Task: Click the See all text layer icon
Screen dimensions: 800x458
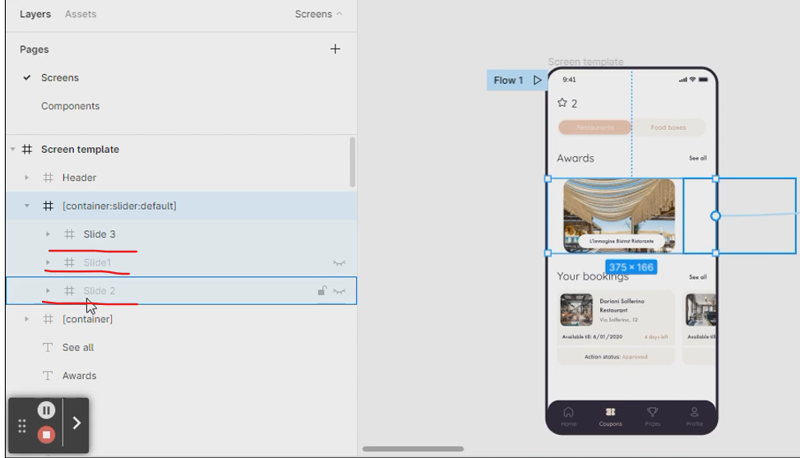Action: pyautogui.click(x=48, y=347)
